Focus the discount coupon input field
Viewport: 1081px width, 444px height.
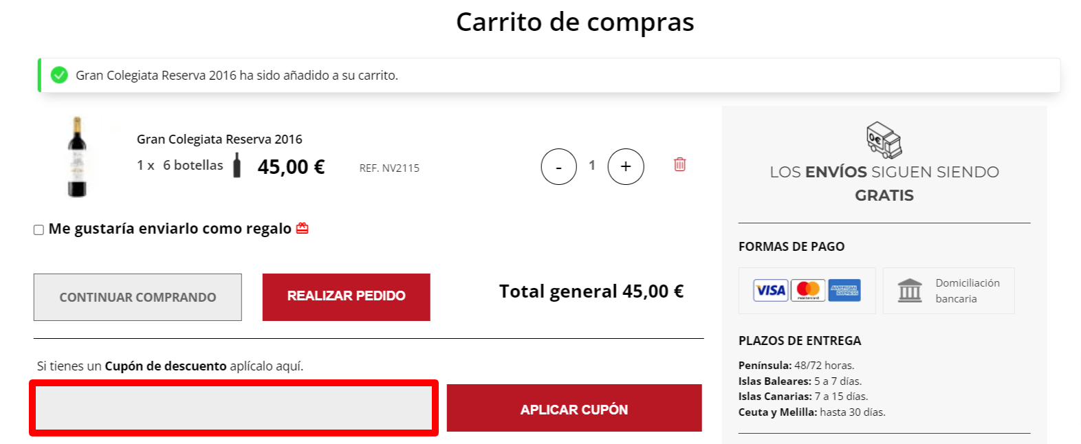[234, 408]
